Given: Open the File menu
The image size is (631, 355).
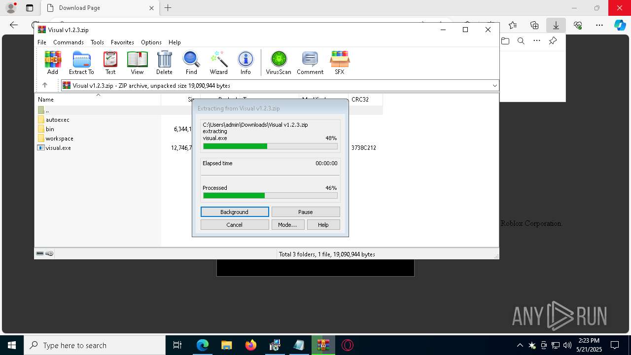Looking at the screenshot, I should point(42,42).
